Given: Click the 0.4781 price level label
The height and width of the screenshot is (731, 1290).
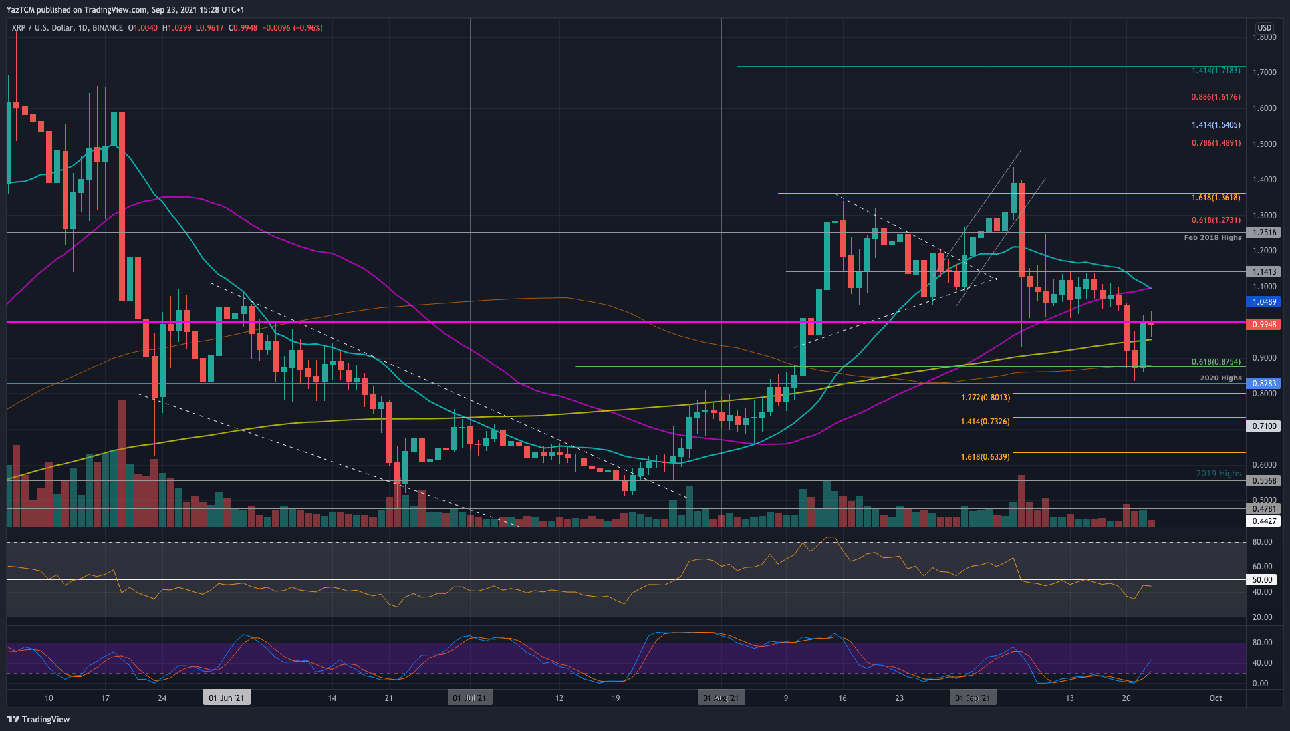Looking at the screenshot, I should point(1264,509).
